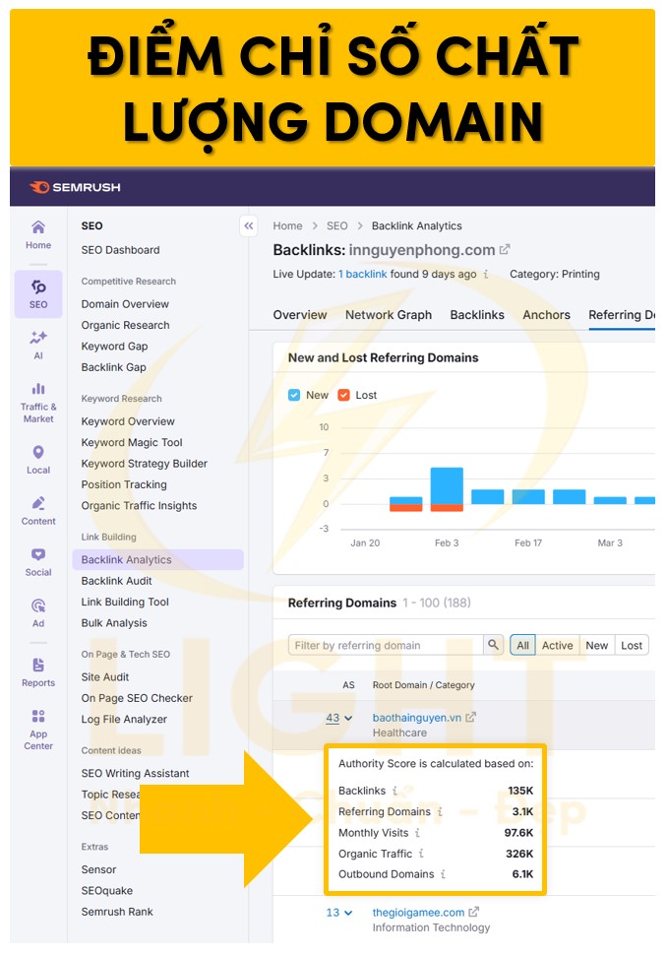Screen dimensions: 667x956
Task: Open the thegioigamee.com domain link
Action: [418, 913]
